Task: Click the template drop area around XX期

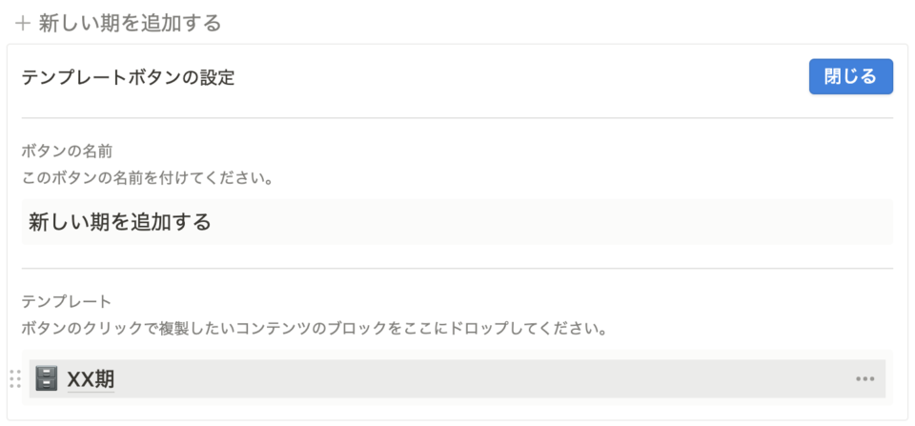Action: (x=457, y=377)
